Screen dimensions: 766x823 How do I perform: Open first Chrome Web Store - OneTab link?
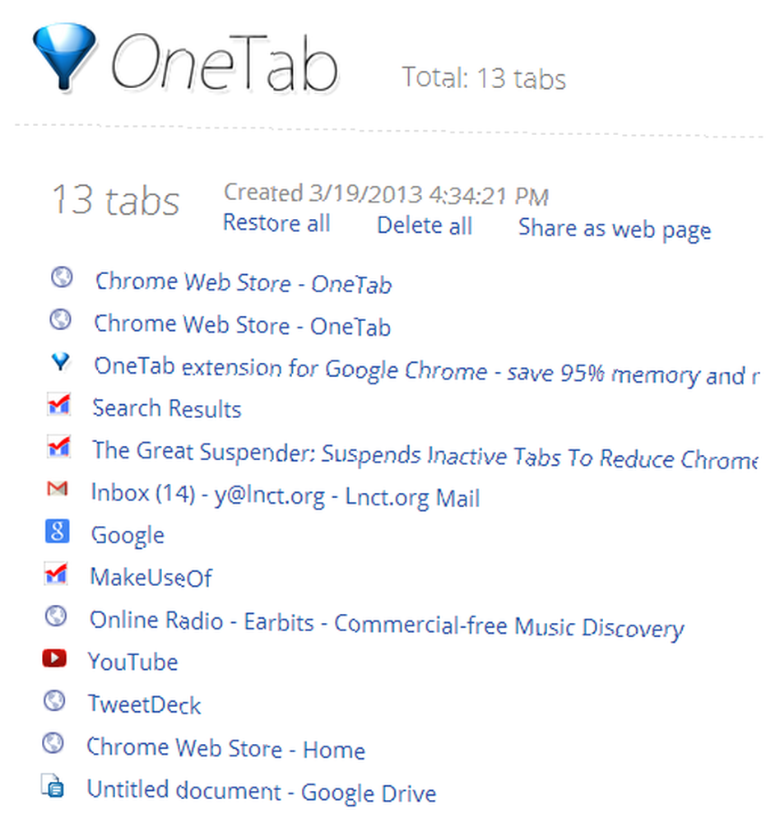[x=244, y=283]
